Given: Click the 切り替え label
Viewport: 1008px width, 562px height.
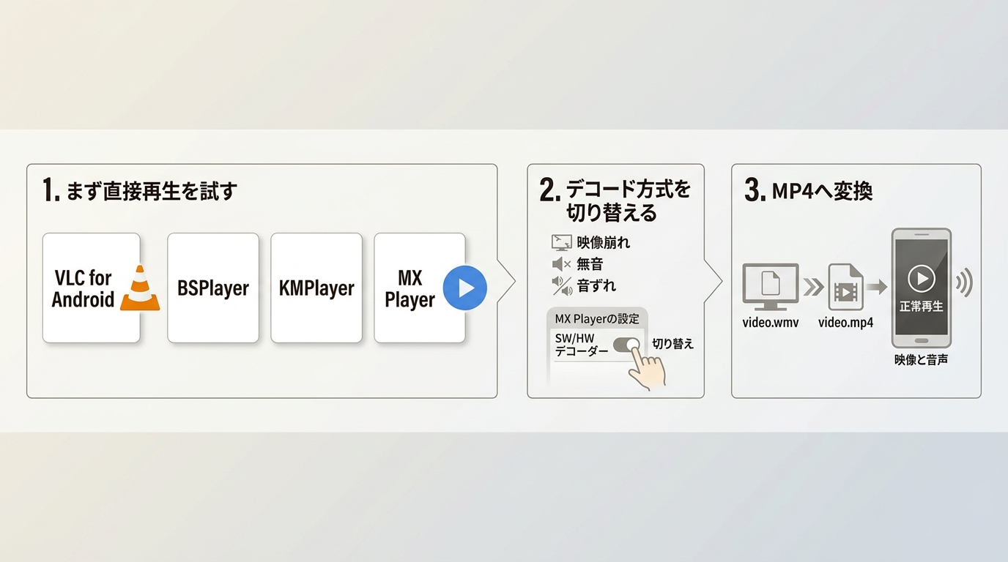Looking at the screenshot, I should tap(672, 343).
